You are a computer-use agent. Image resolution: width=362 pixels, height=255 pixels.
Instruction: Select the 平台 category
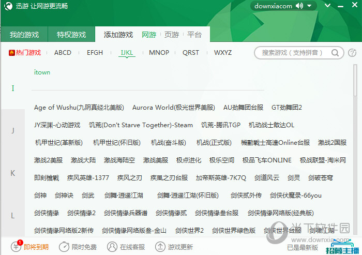pos(194,35)
